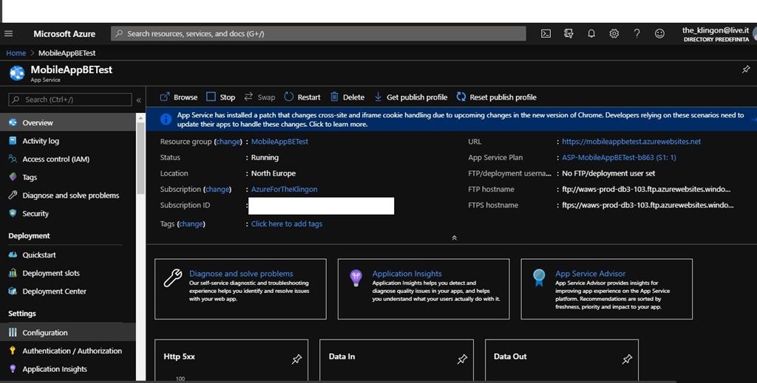Click the App Service Advisor ribbon icon
This screenshot has height=383, width=757.
(539, 278)
